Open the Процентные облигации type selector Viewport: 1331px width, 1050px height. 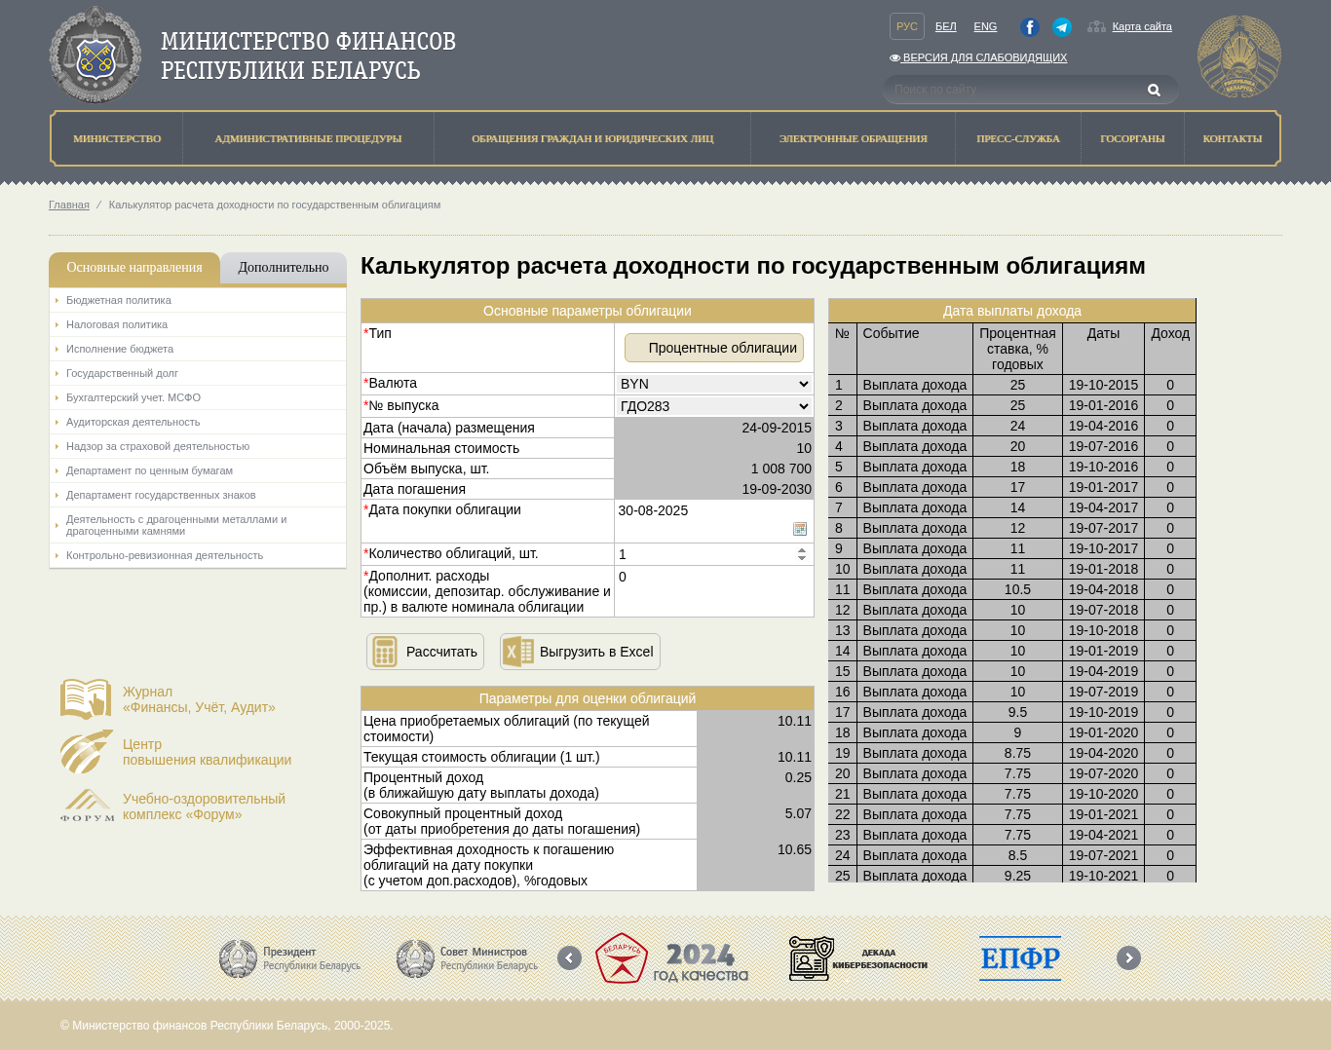pos(714,348)
